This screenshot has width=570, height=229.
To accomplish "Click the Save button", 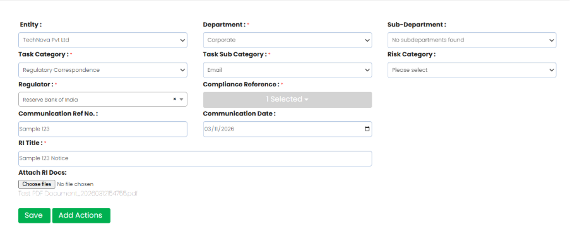I will pos(34,216).
